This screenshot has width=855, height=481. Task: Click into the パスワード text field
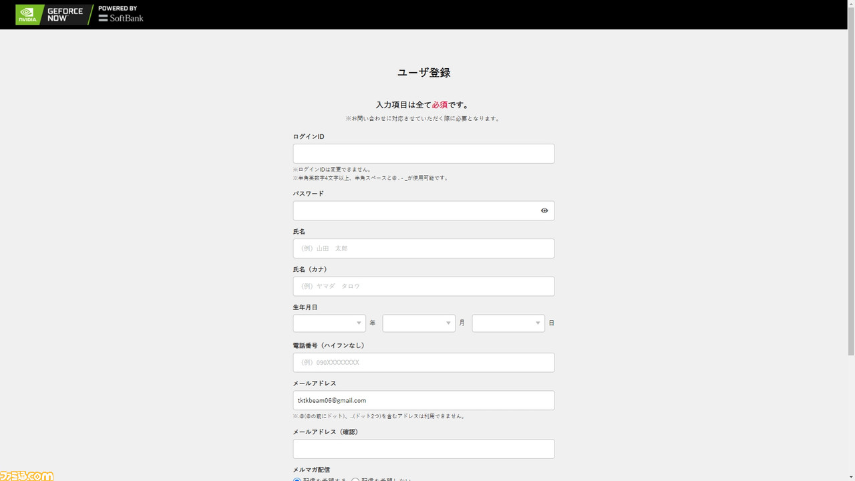[x=414, y=210]
